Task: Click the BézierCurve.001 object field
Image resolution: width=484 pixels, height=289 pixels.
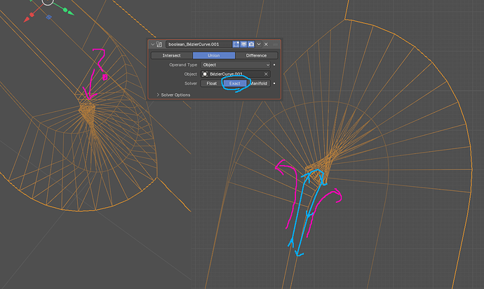Action: (x=236, y=74)
